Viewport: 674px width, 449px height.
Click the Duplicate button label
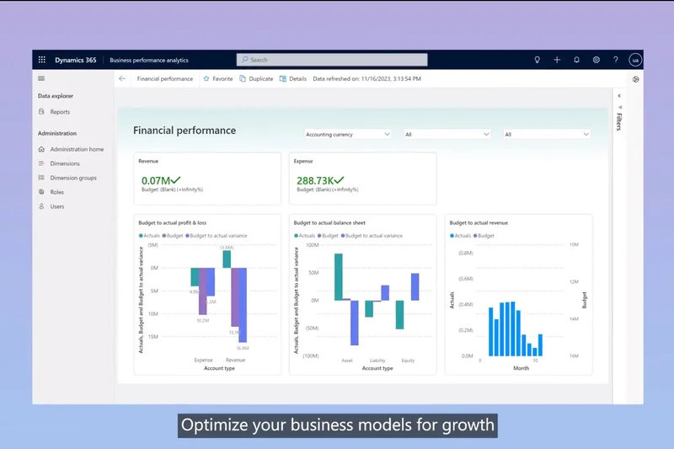pyautogui.click(x=261, y=78)
